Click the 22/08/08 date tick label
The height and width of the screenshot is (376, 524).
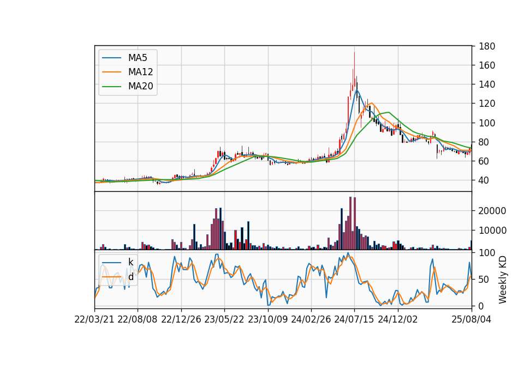(x=138, y=319)
